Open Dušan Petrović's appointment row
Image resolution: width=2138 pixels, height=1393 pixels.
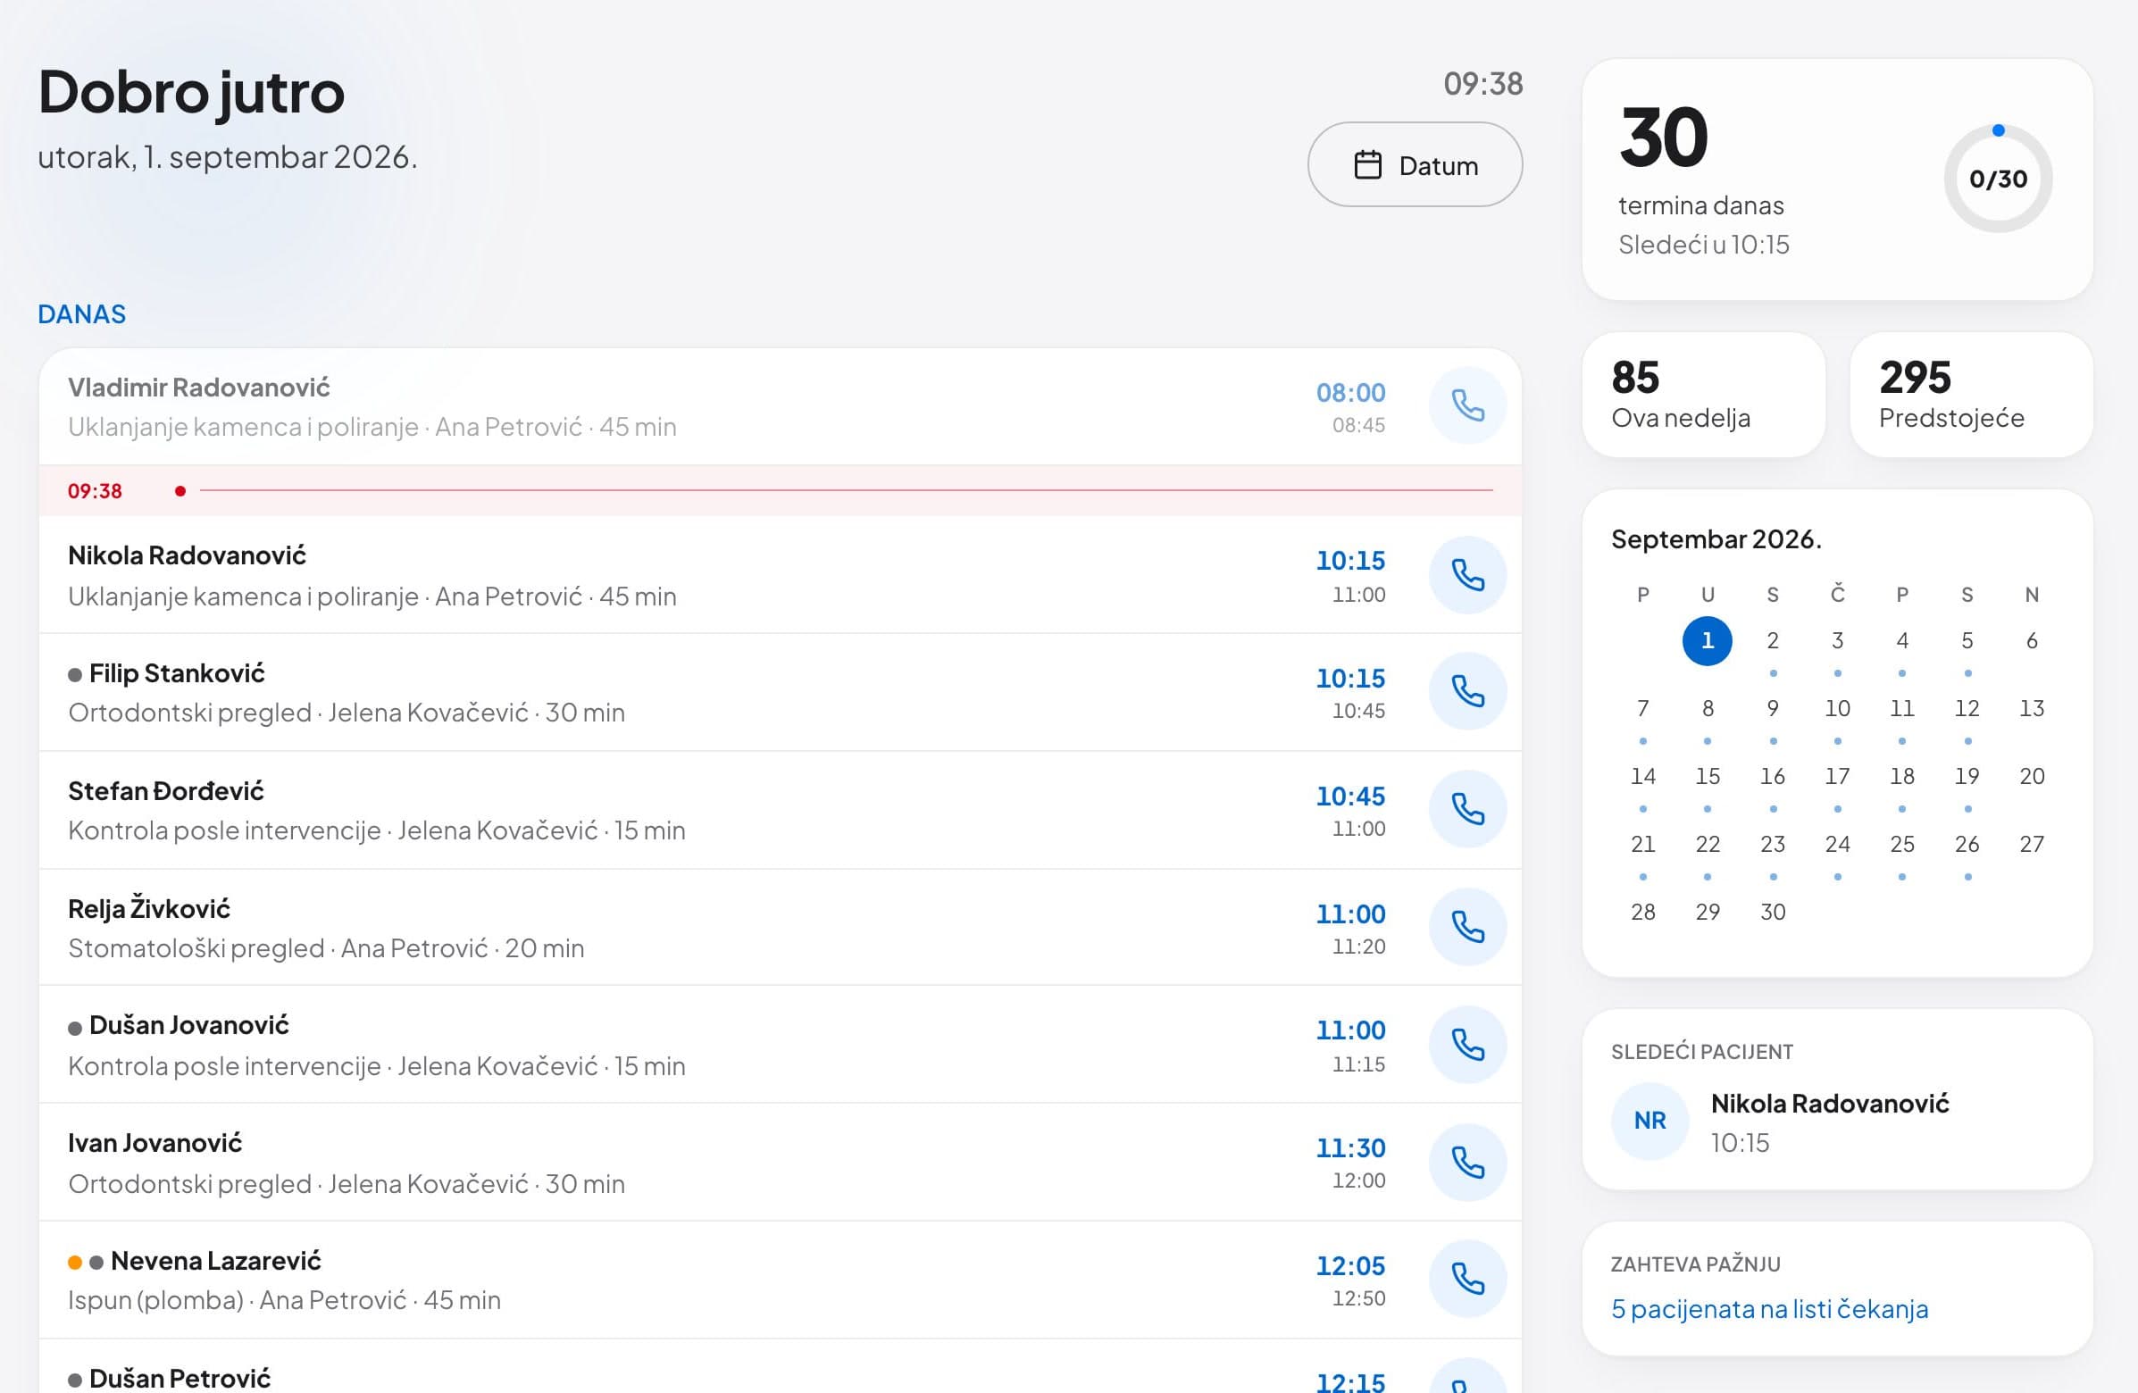click(780, 1366)
